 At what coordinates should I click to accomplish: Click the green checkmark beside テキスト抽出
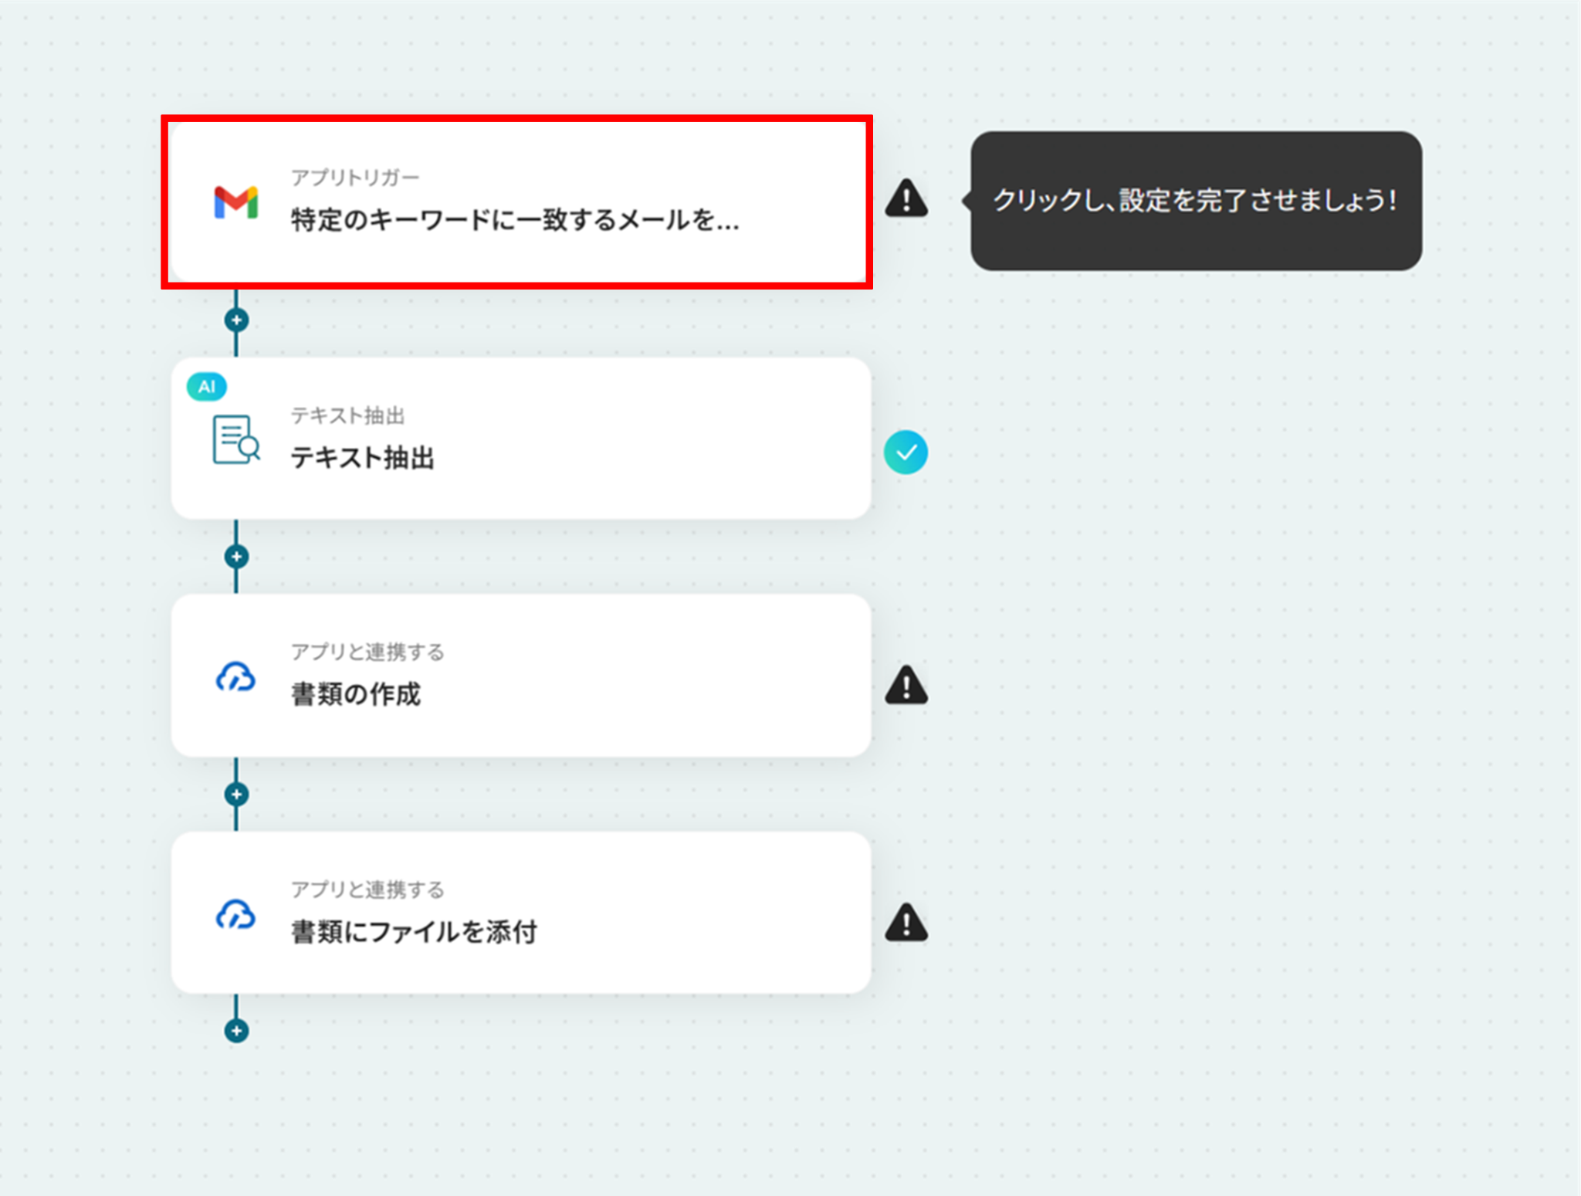tap(906, 452)
